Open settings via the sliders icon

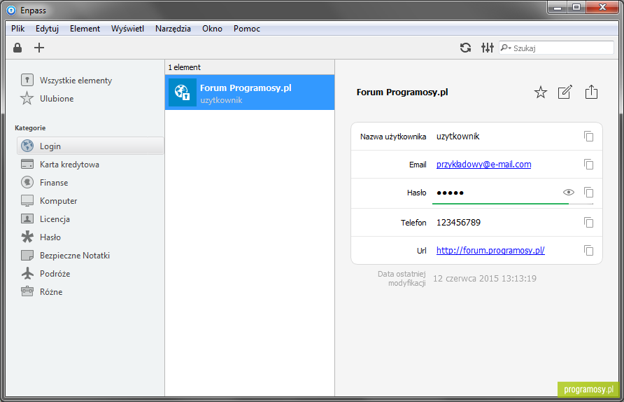(x=488, y=48)
